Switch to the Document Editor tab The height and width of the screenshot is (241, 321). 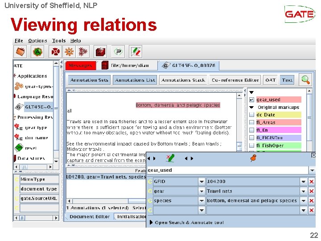point(90,216)
